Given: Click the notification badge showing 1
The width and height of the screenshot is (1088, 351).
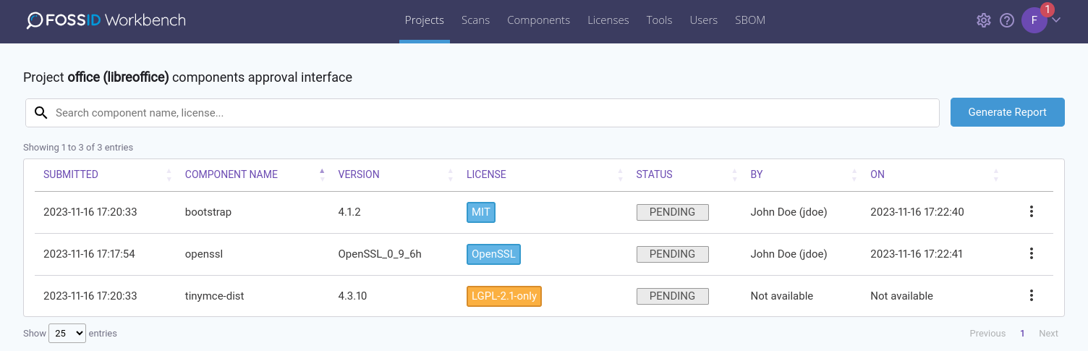Looking at the screenshot, I should 1047,9.
